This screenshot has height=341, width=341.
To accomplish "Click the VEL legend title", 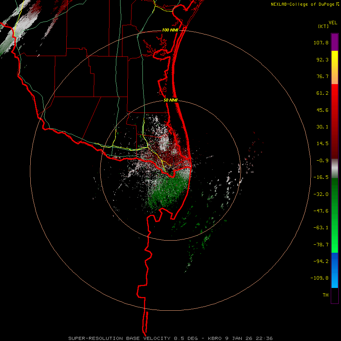I will pyautogui.click(x=333, y=22).
